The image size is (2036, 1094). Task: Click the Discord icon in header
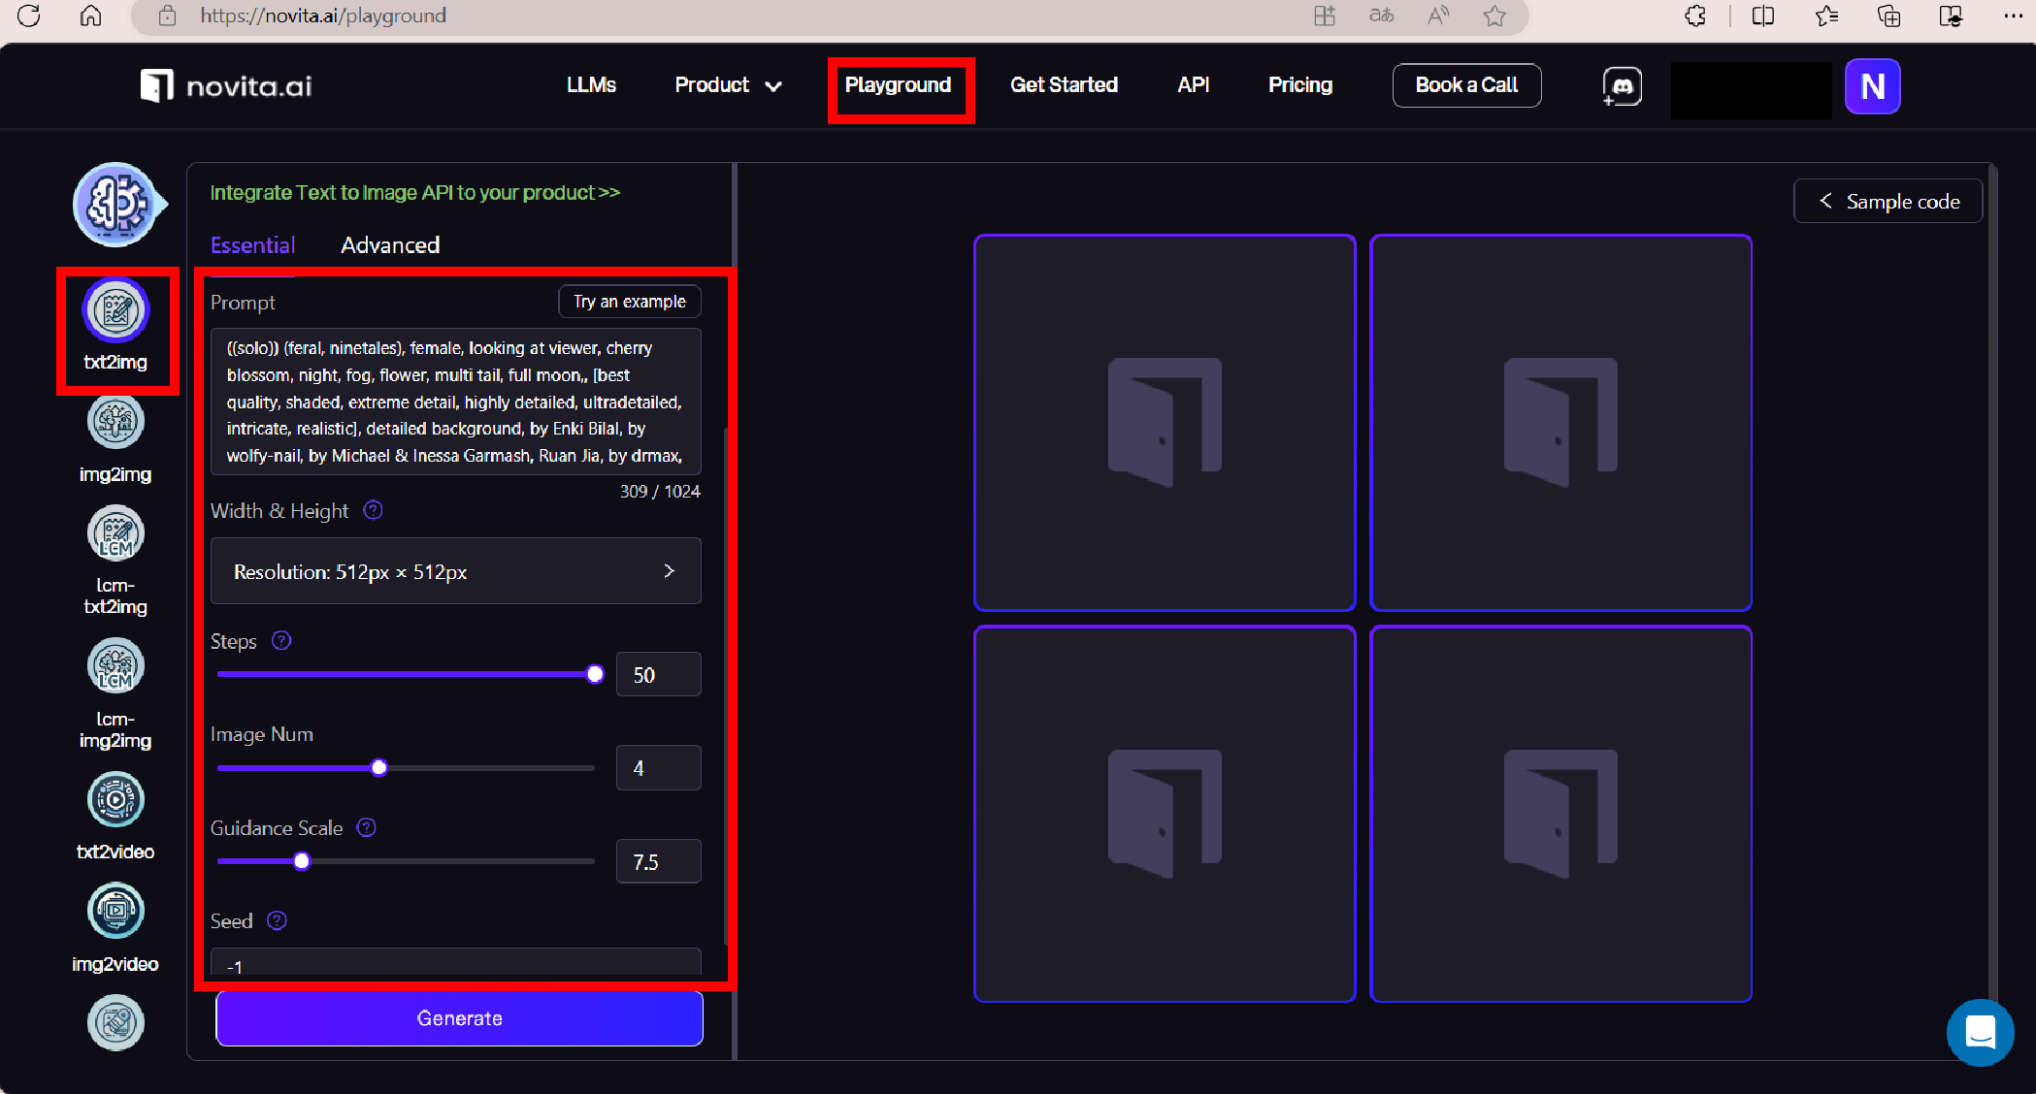point(1622,86)
